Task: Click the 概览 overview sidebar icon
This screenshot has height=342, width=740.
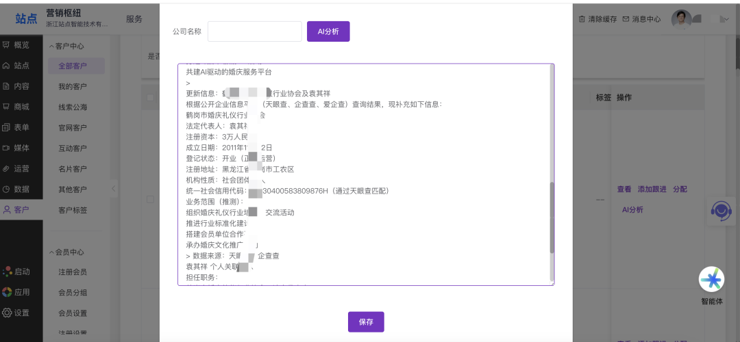Action: point(7,45)
